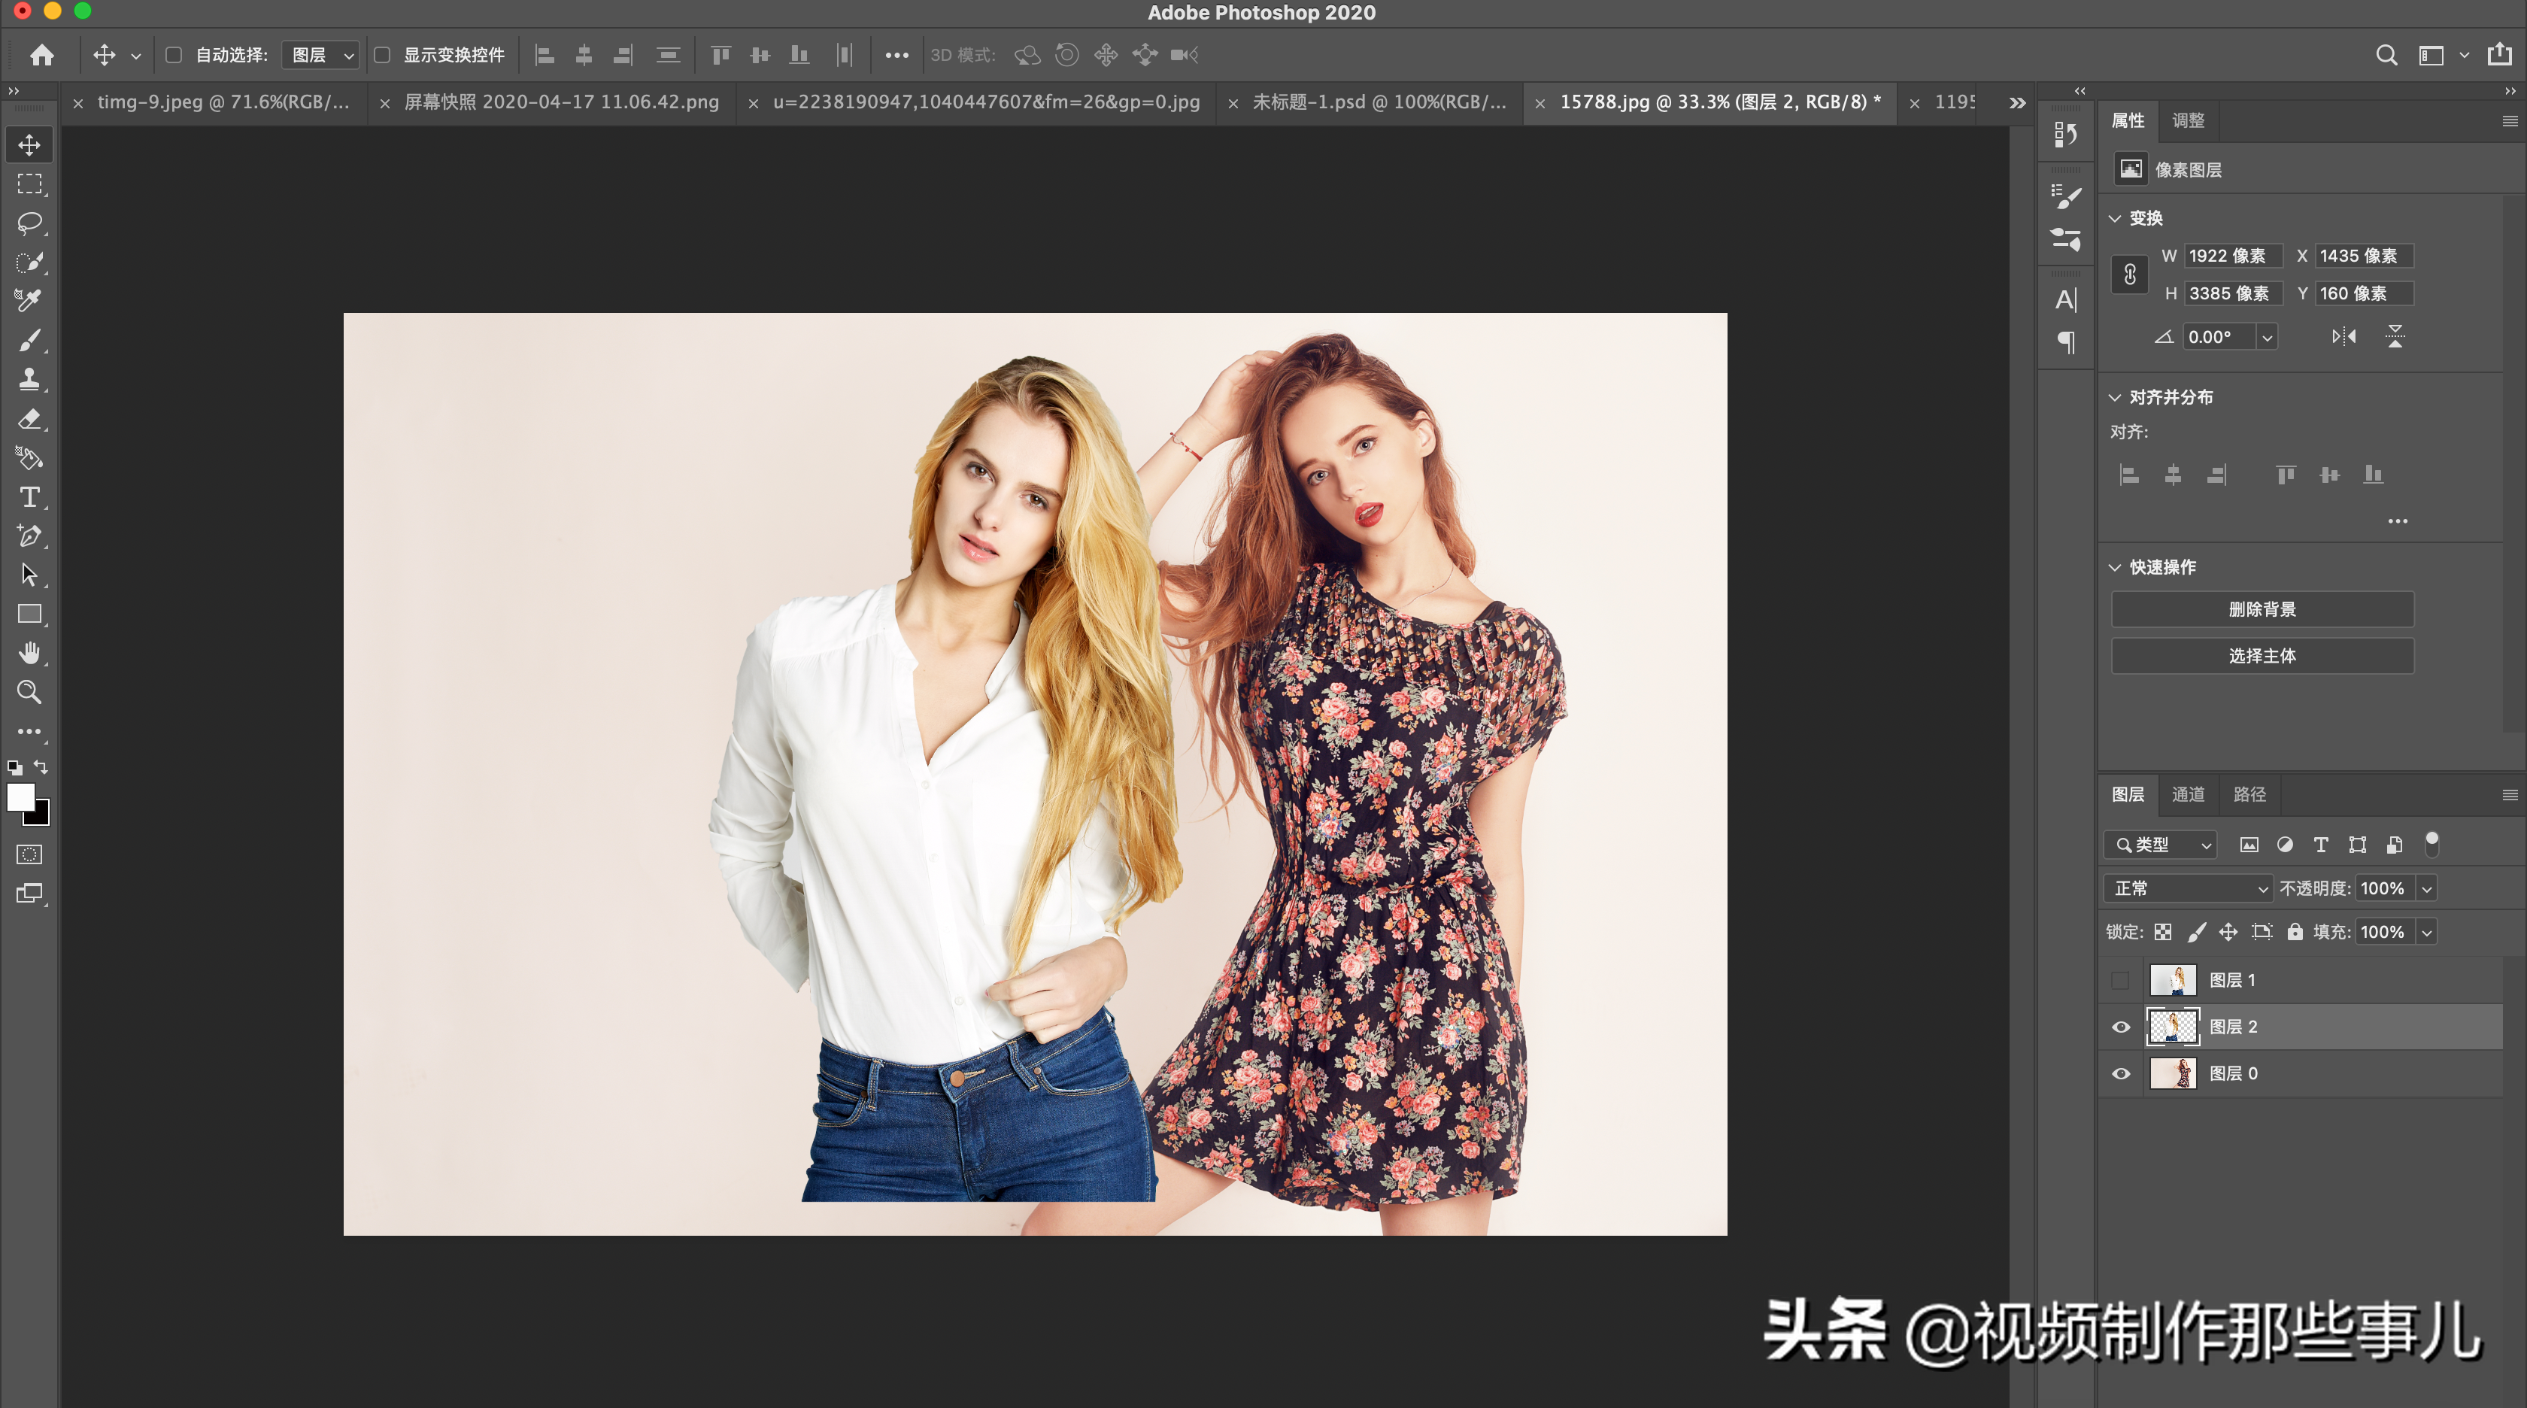Change the screen mode
Screen dimensions: 2527x1408
tap(29, 894)
